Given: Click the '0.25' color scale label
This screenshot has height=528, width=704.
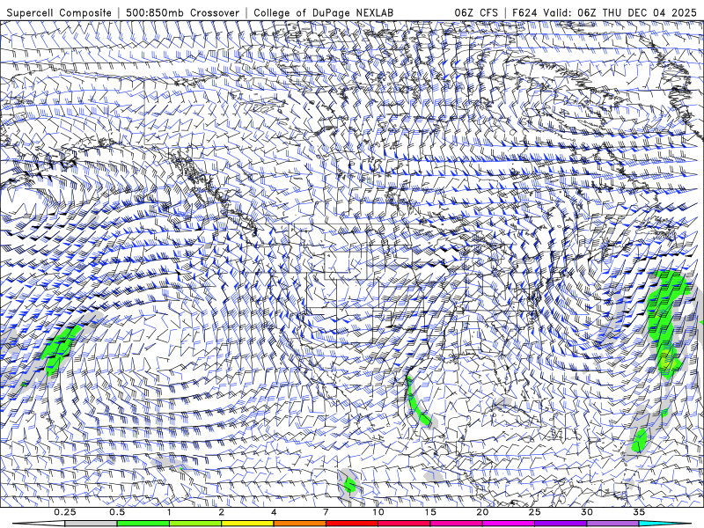Looking at the screenshot, I should tap(65, 512).
